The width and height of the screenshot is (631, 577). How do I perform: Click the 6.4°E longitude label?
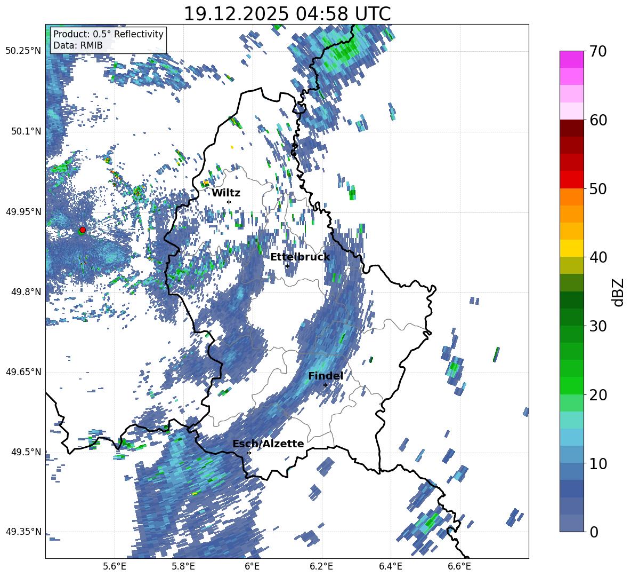click(390, 567)
